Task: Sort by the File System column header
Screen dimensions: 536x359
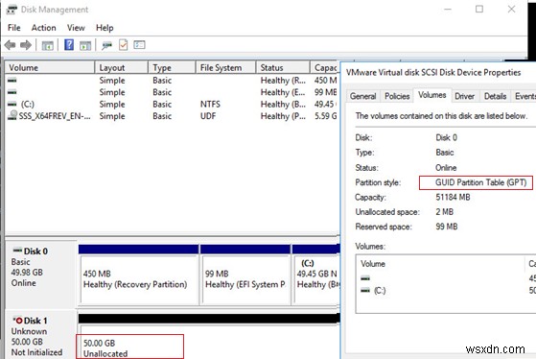Action: click(225, 67)
